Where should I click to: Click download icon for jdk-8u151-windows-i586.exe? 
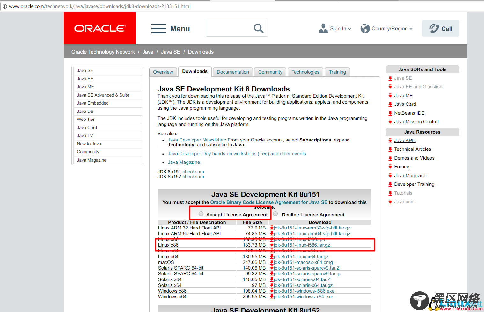click(272, 291)
